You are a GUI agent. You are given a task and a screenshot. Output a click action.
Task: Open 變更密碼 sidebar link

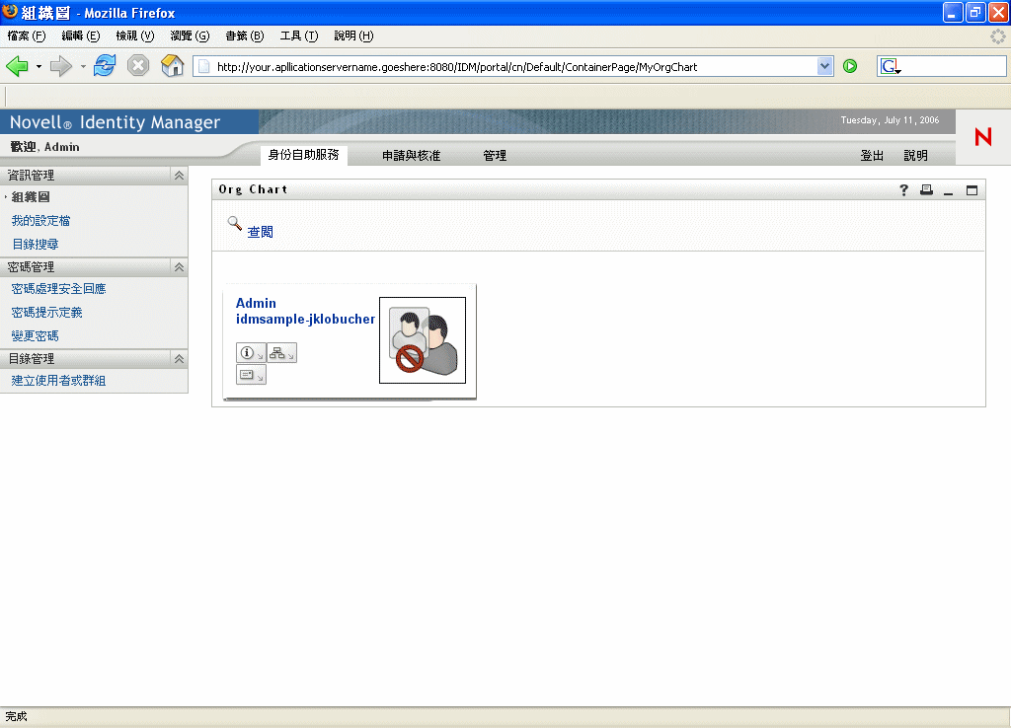coord(35,335)
